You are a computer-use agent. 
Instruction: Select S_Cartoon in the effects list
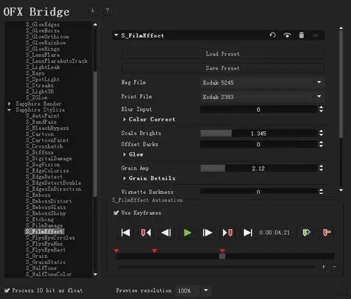(x=40, y=134)
